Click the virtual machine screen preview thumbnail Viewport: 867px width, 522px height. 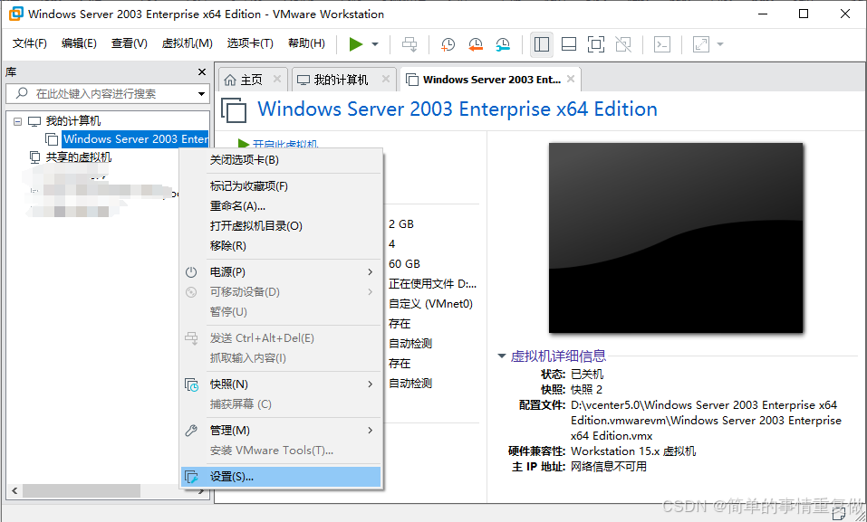pos(676,238)
